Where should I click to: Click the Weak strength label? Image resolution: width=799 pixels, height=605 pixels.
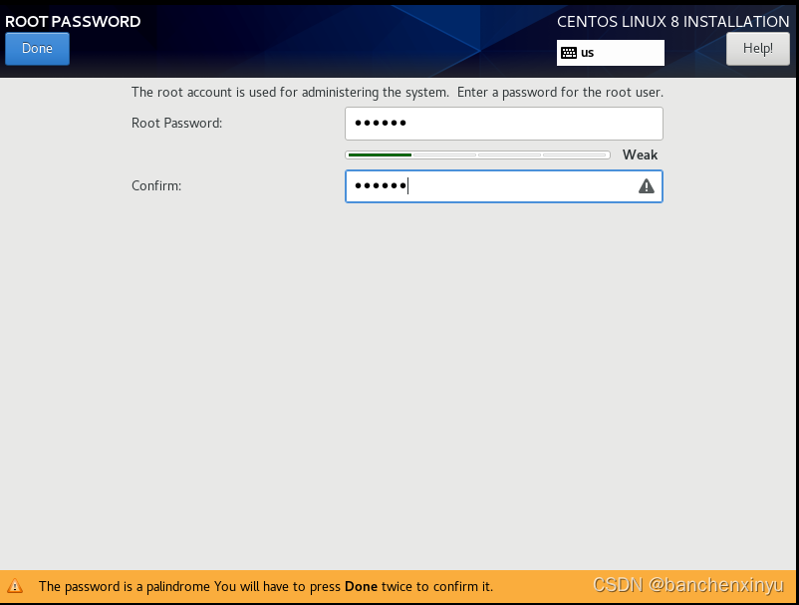coord(641,154)
